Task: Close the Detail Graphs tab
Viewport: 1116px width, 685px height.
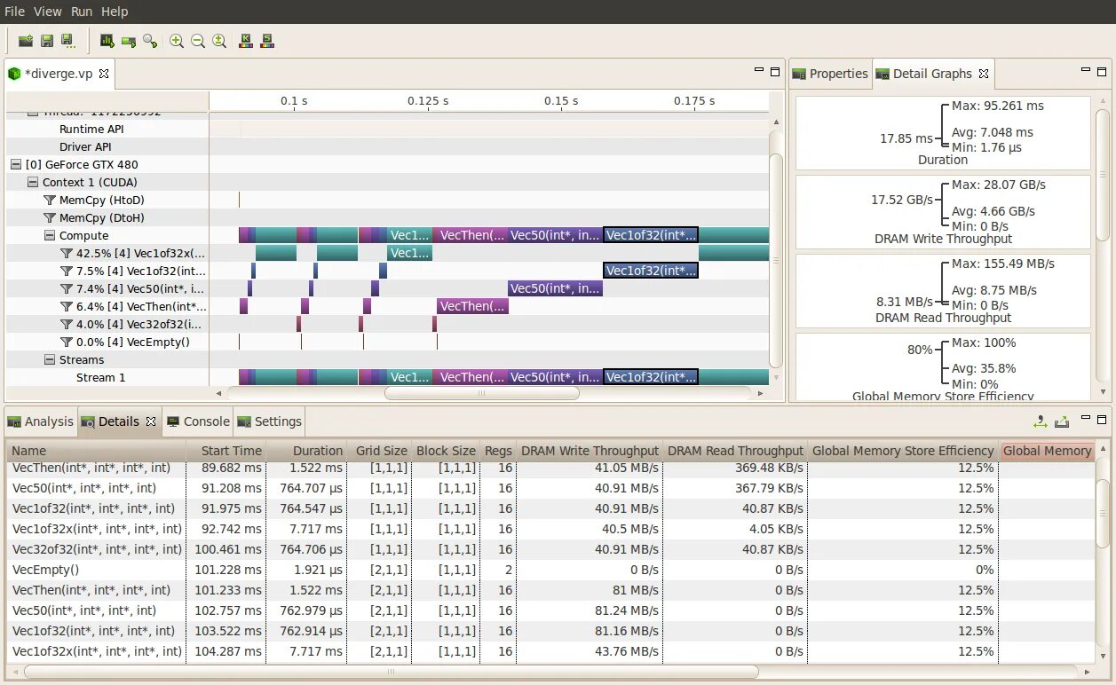Action: click(984, 74)
